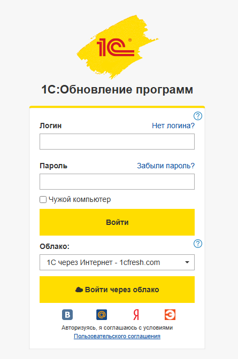
Task: Click the Логин label text
Action: pyautogui.click(x=51, y=126)
